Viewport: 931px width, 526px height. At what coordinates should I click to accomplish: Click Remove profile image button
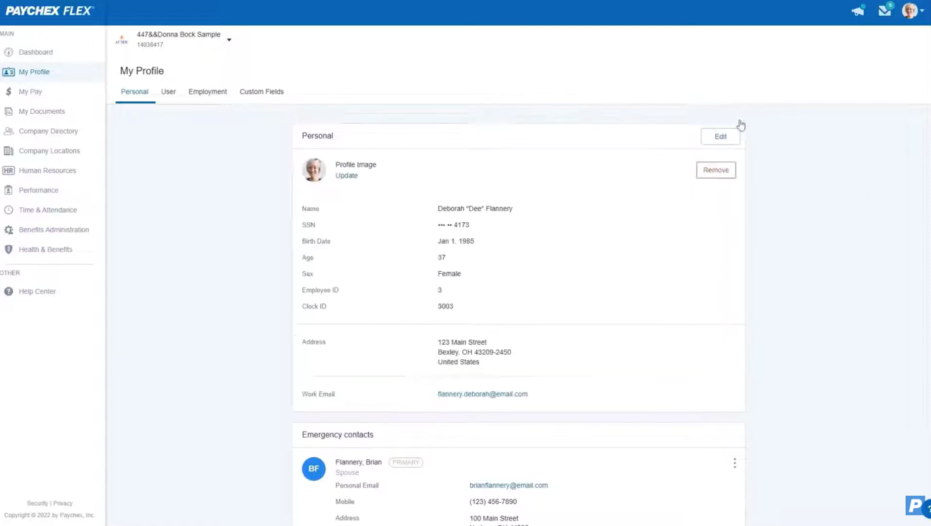click(716, 170)
